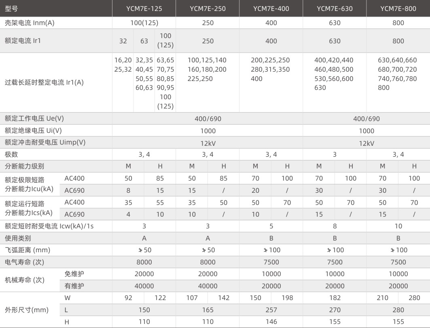Click the ≯100 arcing distance under YCM7E-800
The width and height of the screenshot is (430, 328).
click(399, 250)
